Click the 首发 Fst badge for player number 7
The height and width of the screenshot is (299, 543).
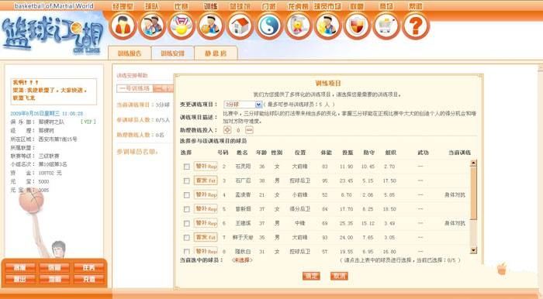[x=206, y=237]
